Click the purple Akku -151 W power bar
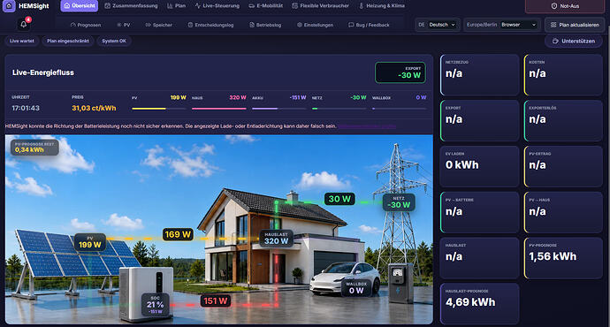The image size is (610, 327). (279, 109)
